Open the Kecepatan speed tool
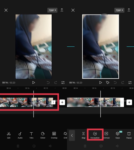 tap(95, 135)
